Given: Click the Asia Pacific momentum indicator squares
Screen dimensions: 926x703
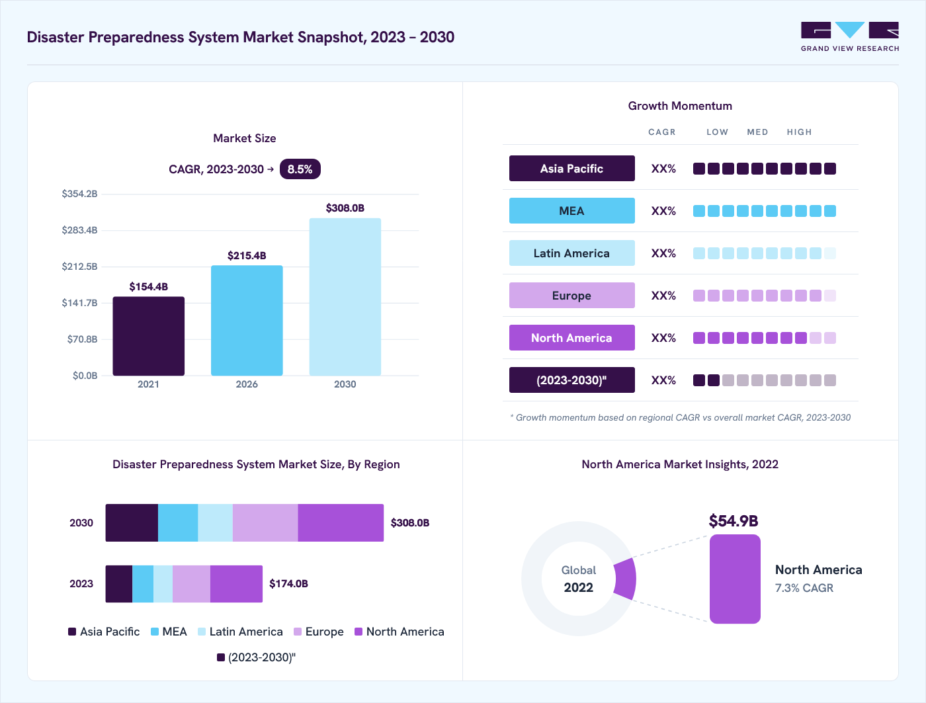Looking at the screenshot, I should click(x=765, y=169).
